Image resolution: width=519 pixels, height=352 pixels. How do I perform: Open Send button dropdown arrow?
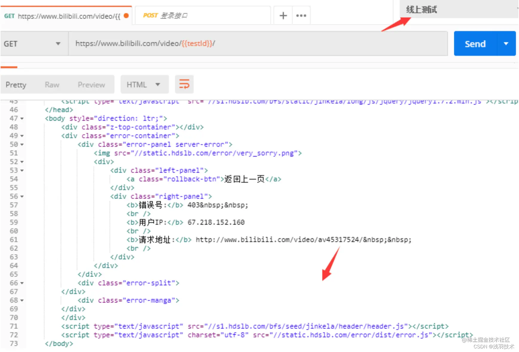[x=506, y=44]
